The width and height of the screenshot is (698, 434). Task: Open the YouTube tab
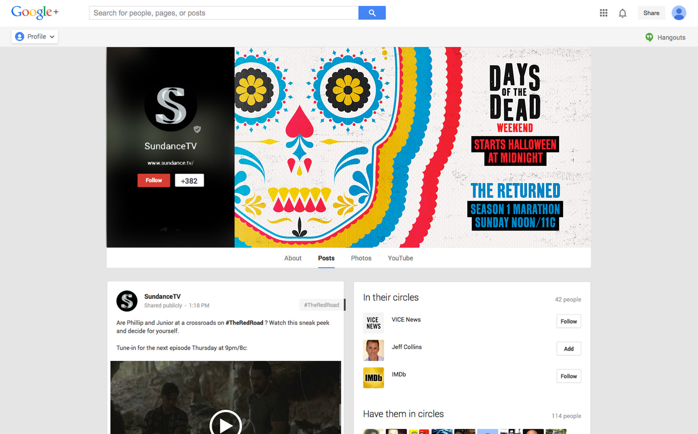(400, 258)
